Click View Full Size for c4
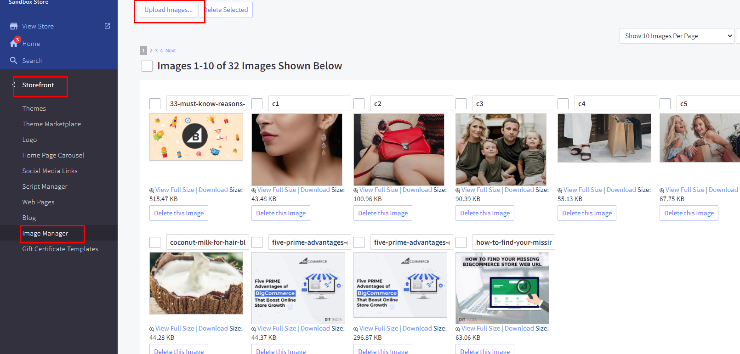Viewport: 740px width, 354px height. tap(582, 190)
